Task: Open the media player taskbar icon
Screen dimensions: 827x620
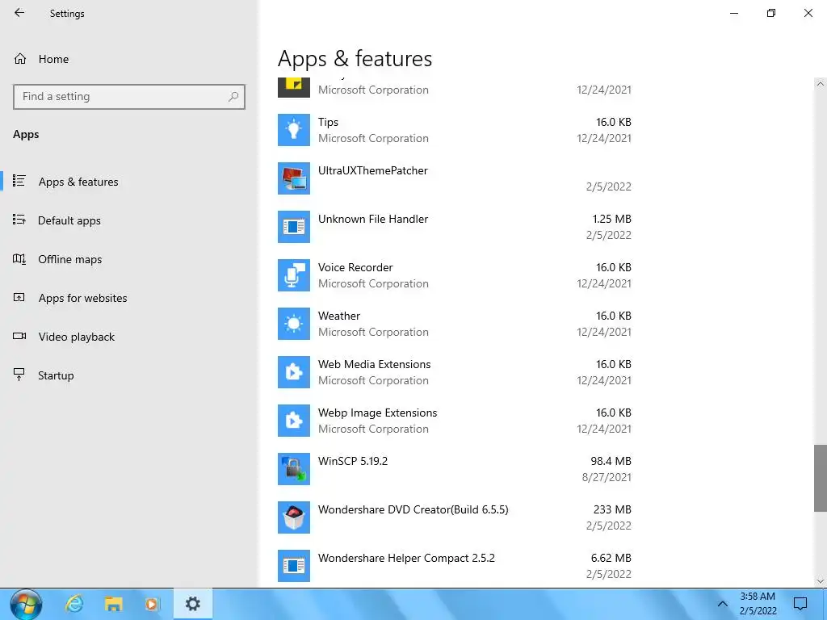Action: (x=152, y=604)
